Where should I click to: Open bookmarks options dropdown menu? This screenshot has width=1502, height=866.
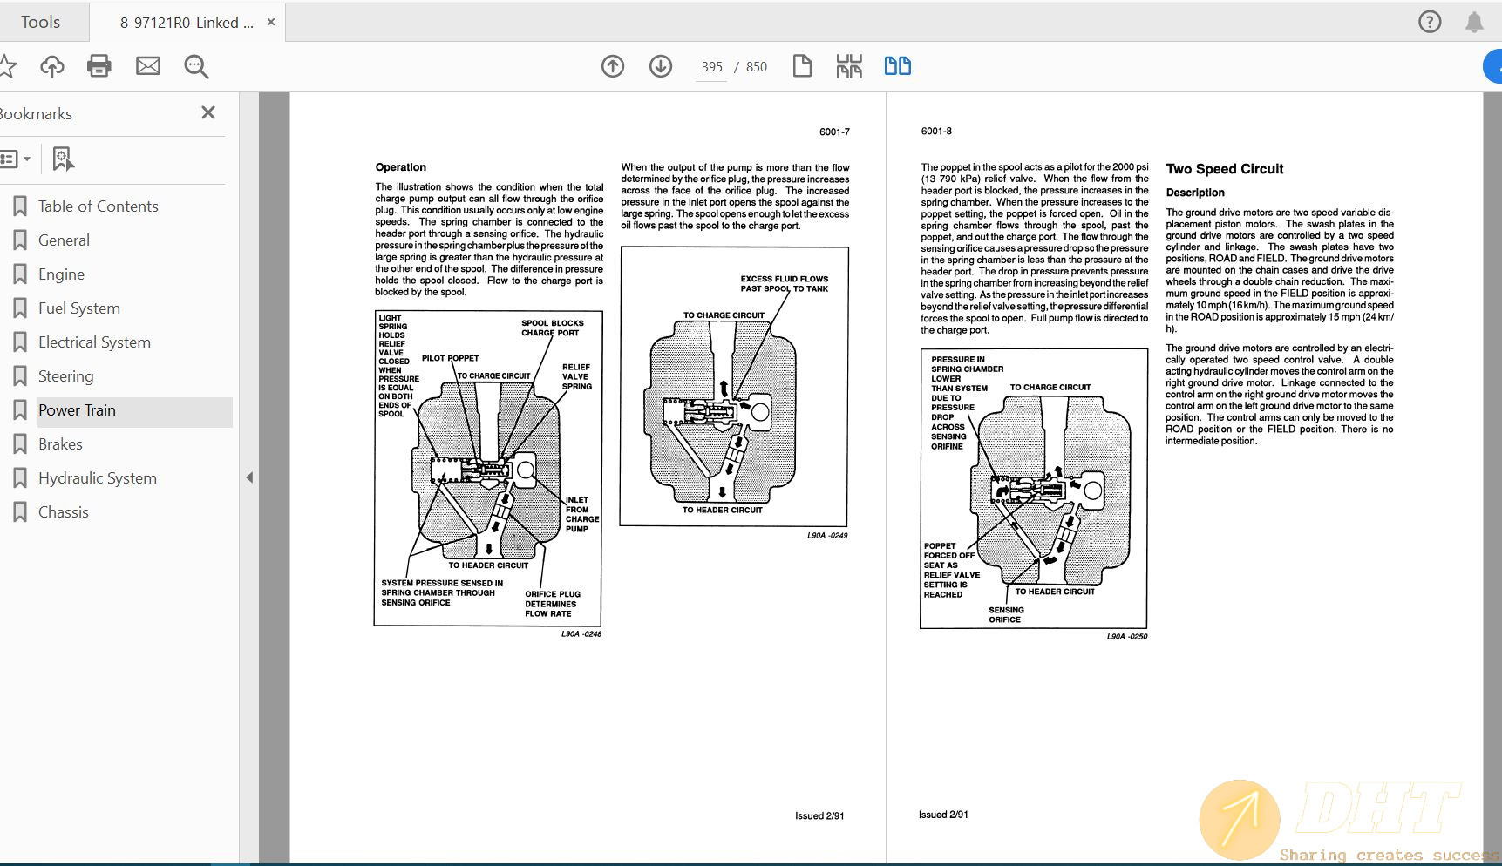pos(16,159)
